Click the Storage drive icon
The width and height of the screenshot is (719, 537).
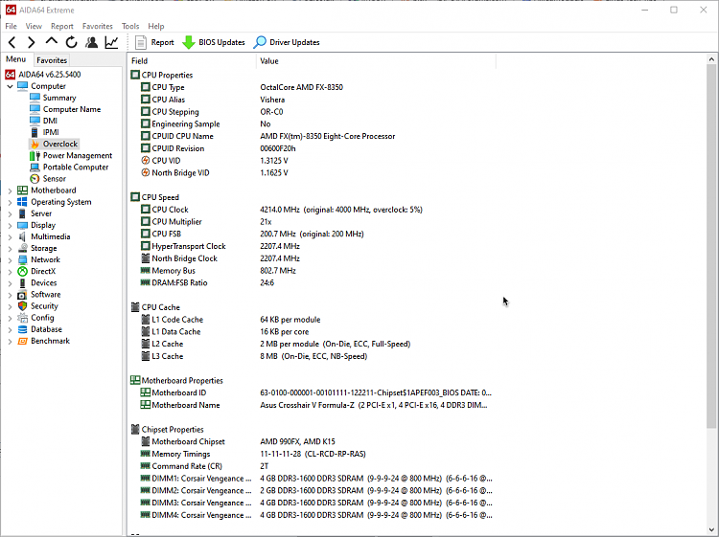22,248
